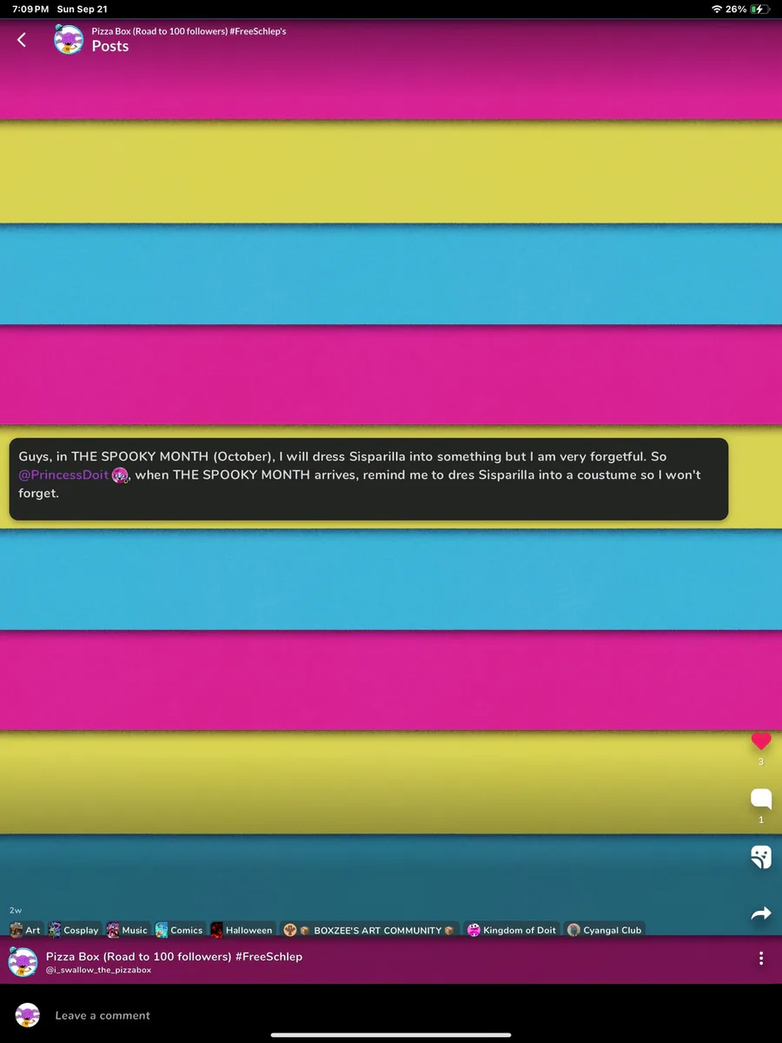782x1043 pixels.
Task: Go back with the left chevron arrow
Action: coord(22,39)
